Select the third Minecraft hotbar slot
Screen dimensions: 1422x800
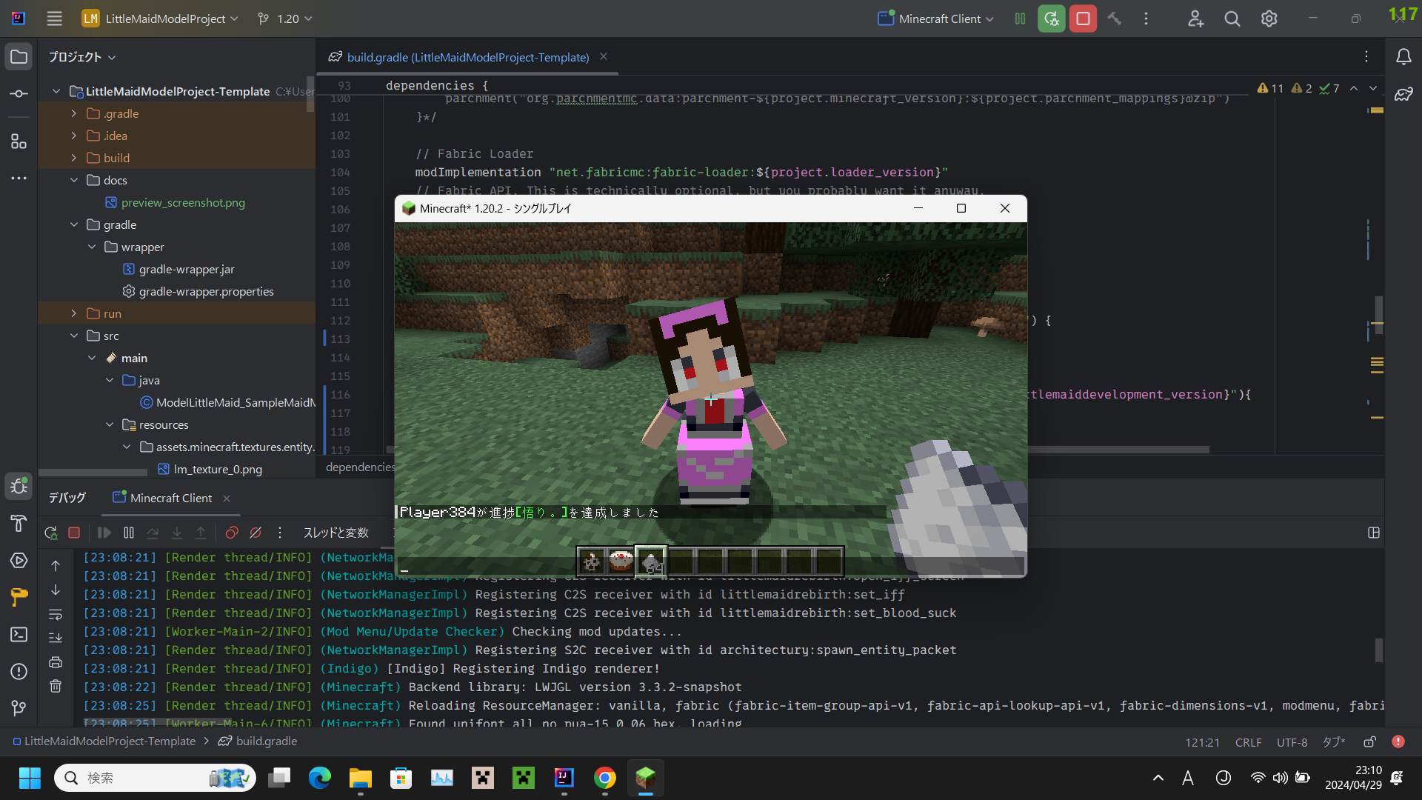[651, 562]
